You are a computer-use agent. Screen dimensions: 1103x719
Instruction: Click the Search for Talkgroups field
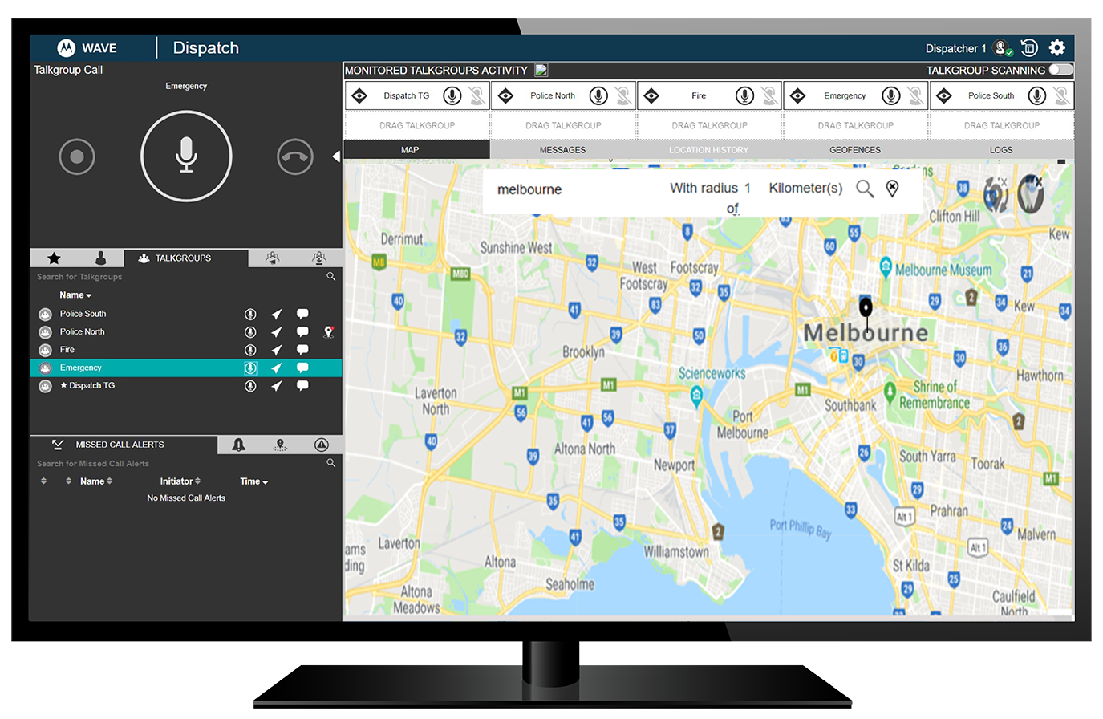point(176,277)
